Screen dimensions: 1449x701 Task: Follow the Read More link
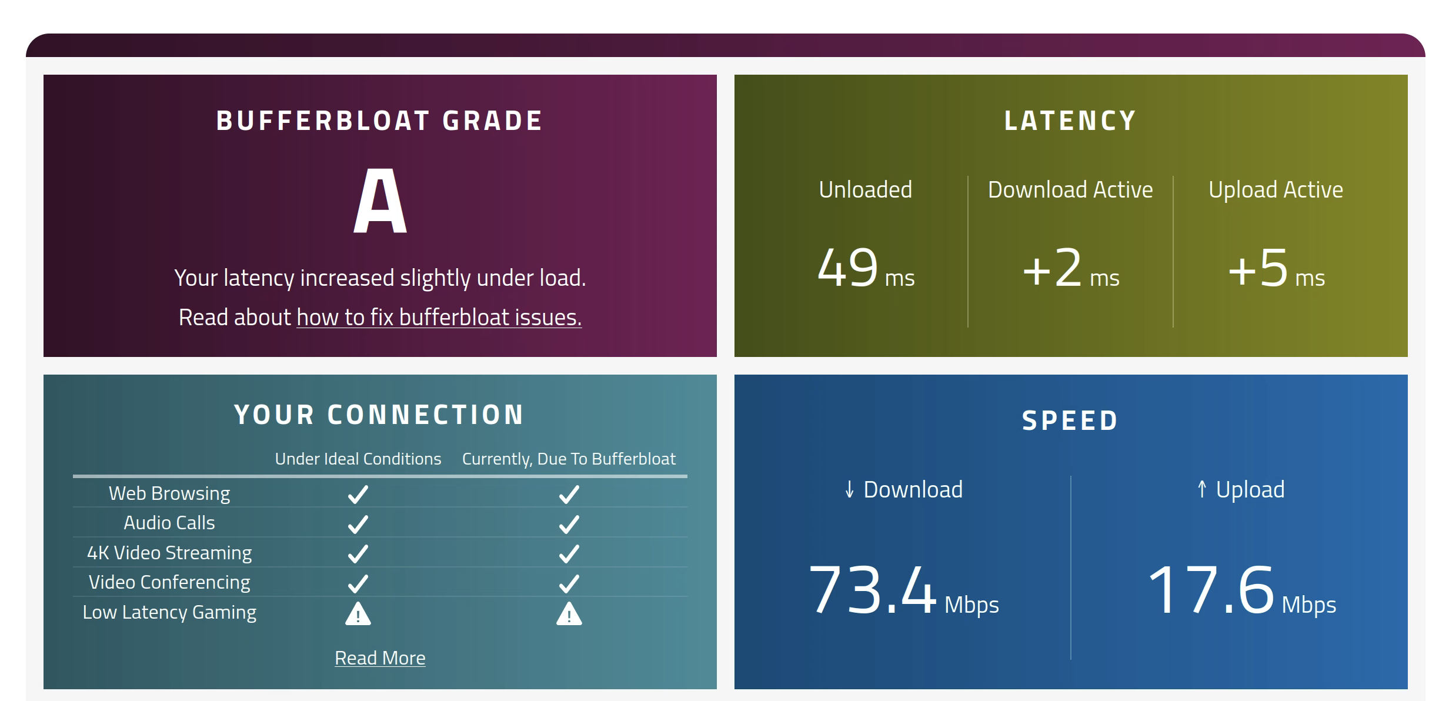point(380,658)
